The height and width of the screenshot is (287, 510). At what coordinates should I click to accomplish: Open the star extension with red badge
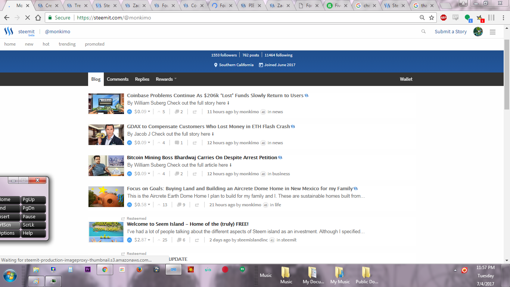(x=480, y=18)
